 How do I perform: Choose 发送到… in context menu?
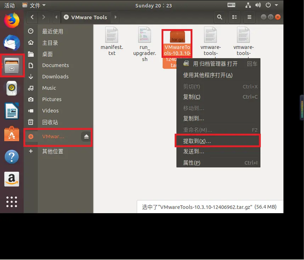click(218, 151)
